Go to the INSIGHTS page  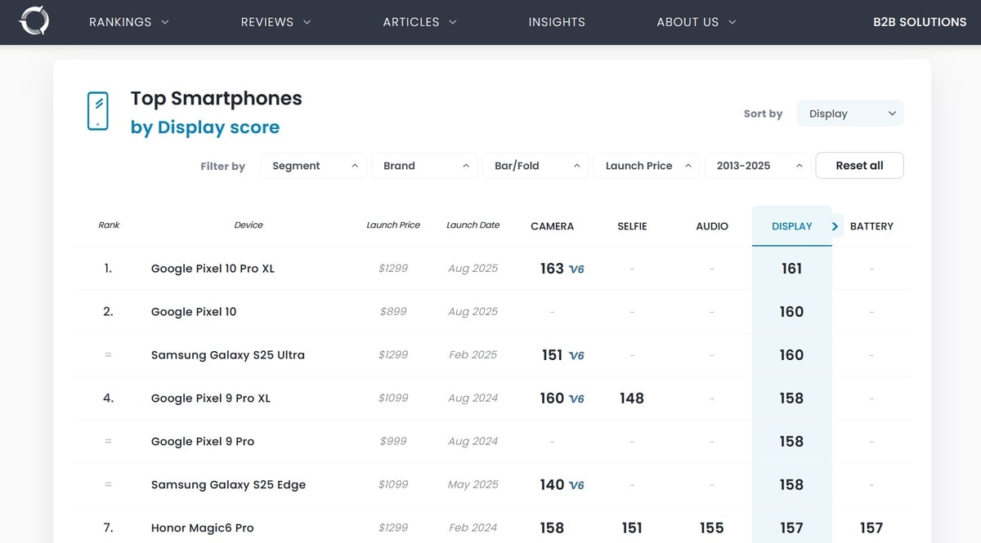pyautogui.click(x=557, y=22)
